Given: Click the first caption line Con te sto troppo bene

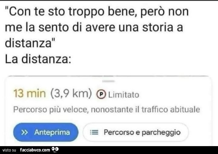Looking at the screenshot, I should tap(97, 12).
